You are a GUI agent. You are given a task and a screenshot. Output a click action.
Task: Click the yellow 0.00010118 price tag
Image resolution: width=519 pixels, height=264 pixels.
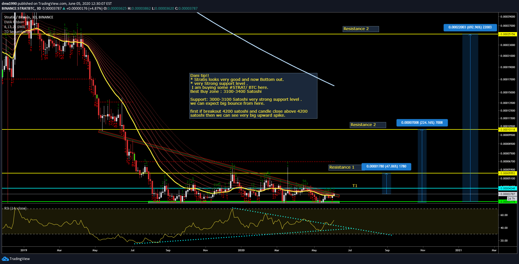pyautogui.click(x=508, y=129)
